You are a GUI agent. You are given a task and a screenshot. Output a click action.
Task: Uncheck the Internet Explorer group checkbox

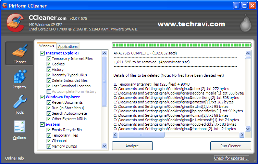point(42,53)
